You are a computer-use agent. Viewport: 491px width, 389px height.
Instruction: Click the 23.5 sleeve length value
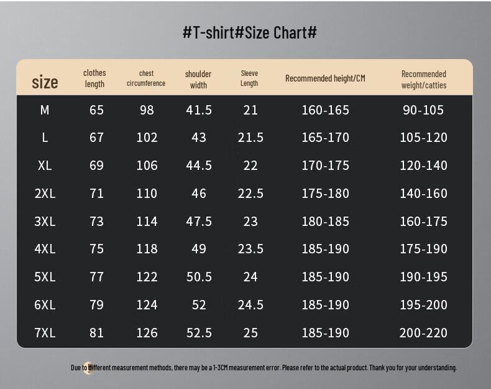tap(250, 249)
